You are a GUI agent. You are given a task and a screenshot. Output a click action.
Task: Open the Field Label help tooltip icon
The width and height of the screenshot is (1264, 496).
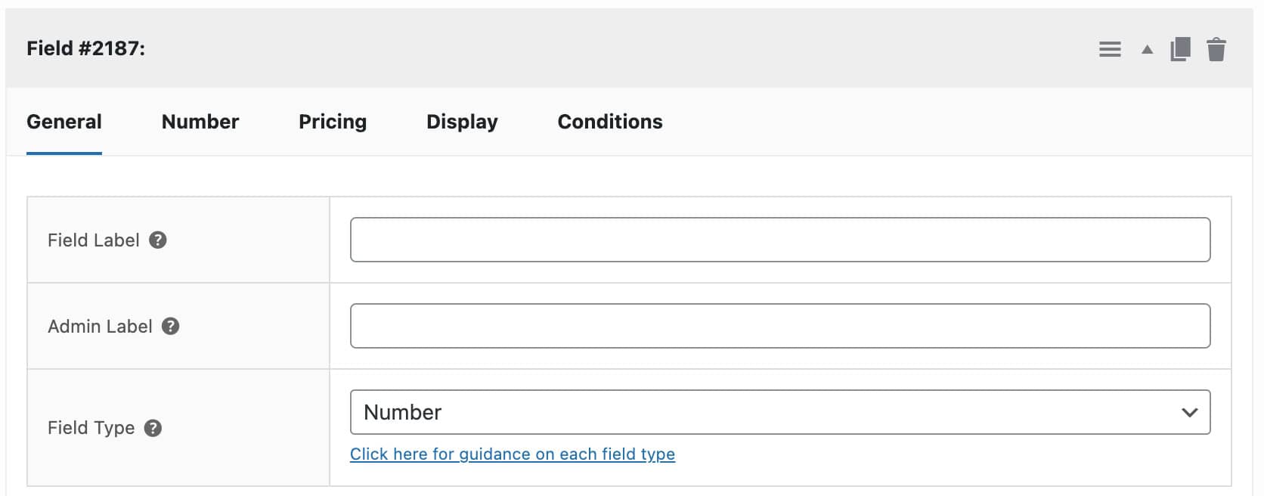[x=158, y=240]
